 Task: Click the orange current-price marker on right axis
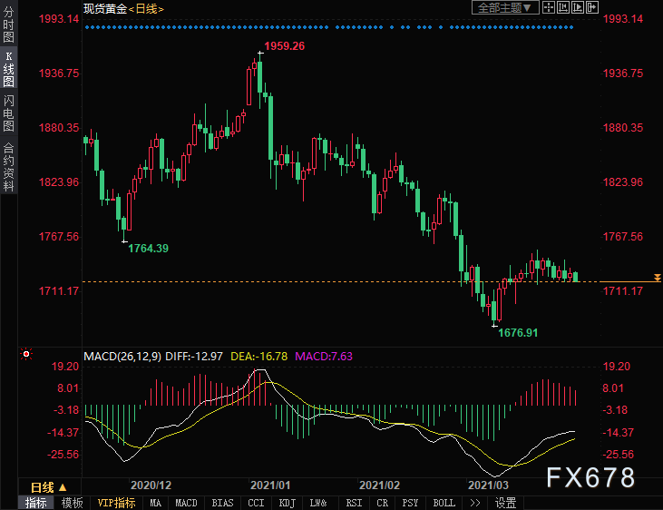pyautogui.click(x=657, y=278)
